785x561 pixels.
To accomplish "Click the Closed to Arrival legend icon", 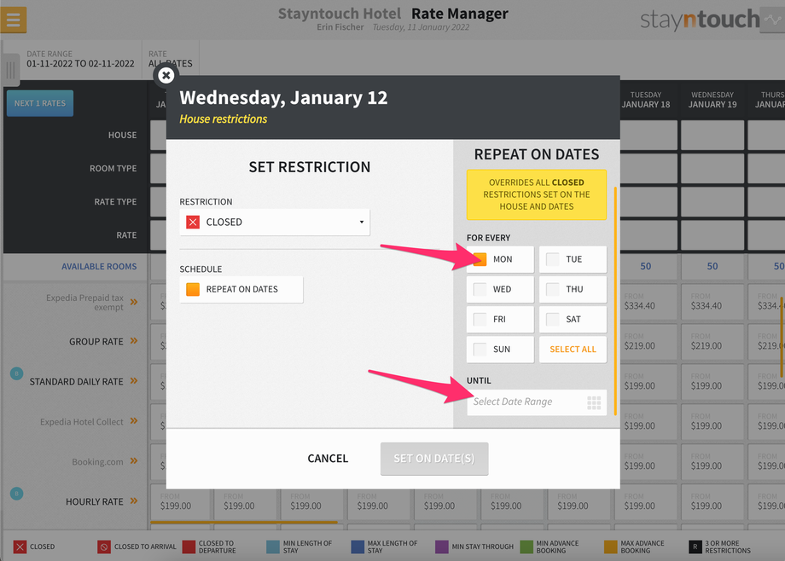I will (x=103, y=547).
